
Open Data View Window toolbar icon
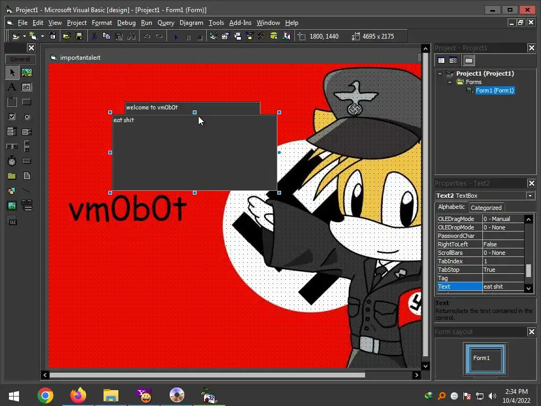click(x=274, y=36)
